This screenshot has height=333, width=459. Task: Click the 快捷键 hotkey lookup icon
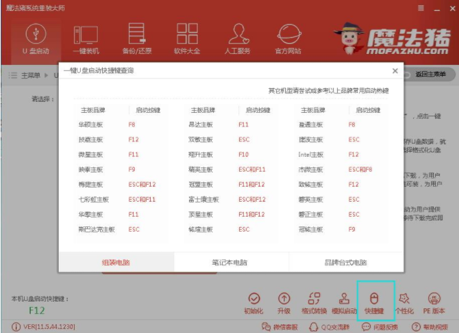point(375,302)
